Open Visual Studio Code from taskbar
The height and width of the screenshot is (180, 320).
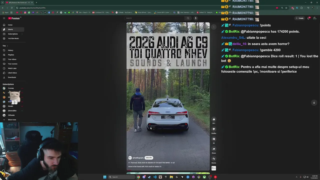point(155,177)
